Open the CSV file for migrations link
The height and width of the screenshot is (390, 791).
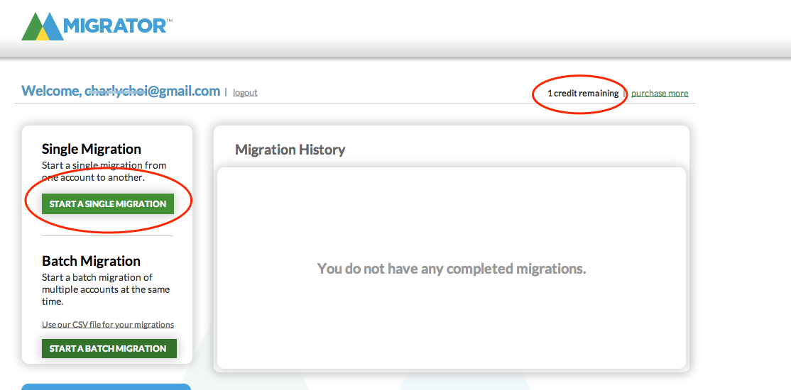(x=108, y=325)
